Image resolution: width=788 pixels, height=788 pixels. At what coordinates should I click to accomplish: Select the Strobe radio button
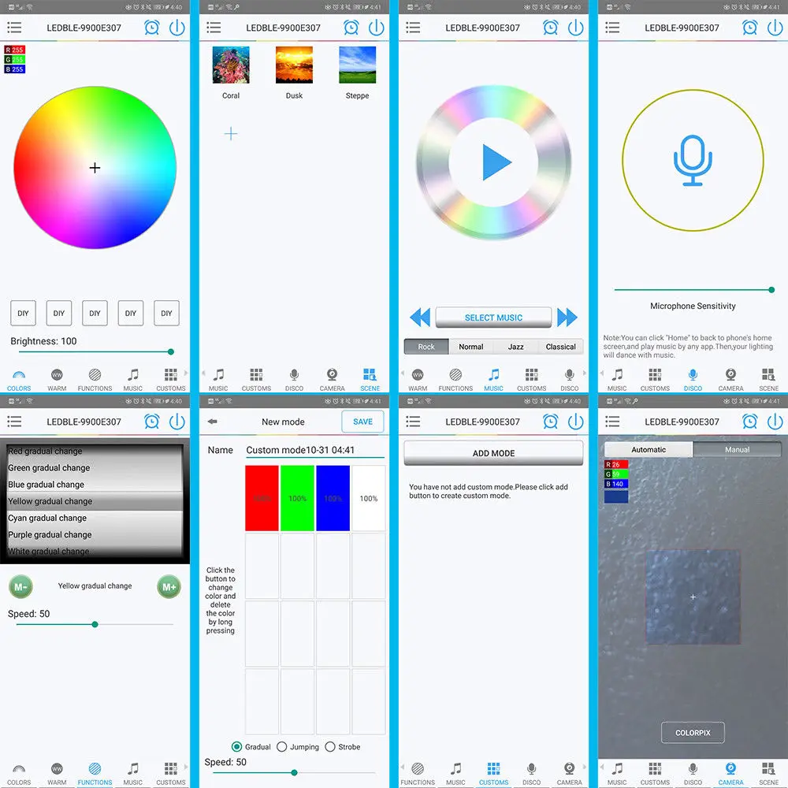pyautogui.click(x=330, y=747)
